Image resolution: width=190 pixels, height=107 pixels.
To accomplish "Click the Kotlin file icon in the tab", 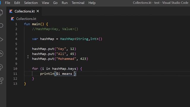I will click(x=11, y=11).
